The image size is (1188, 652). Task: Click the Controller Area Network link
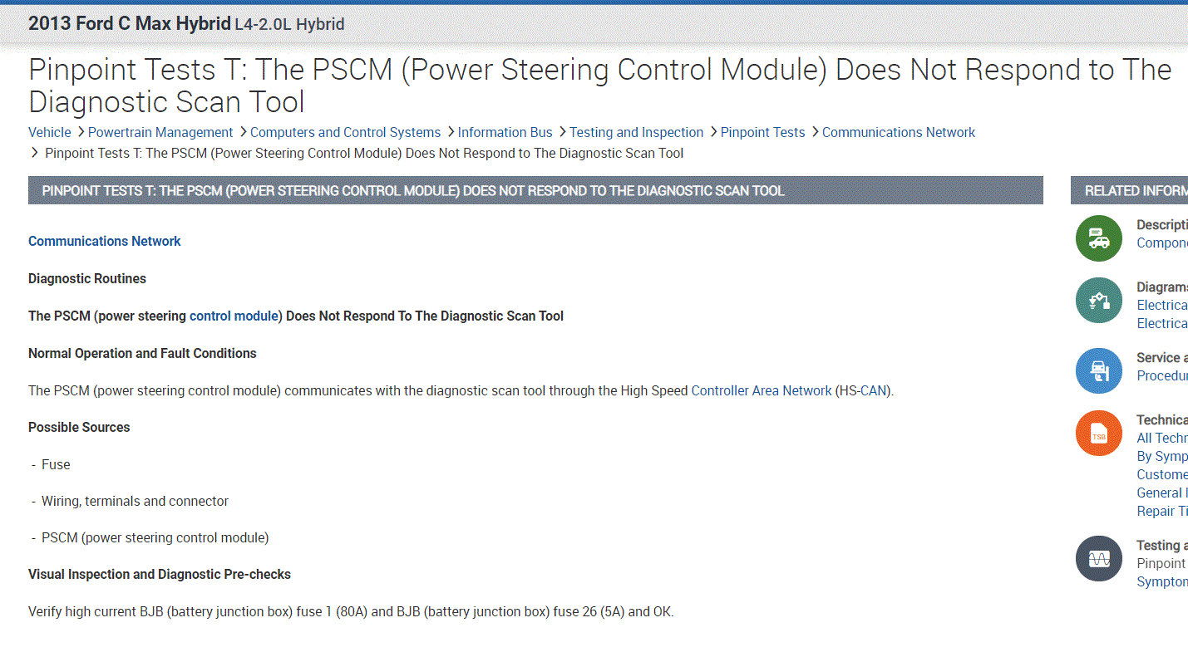point(761,390)
